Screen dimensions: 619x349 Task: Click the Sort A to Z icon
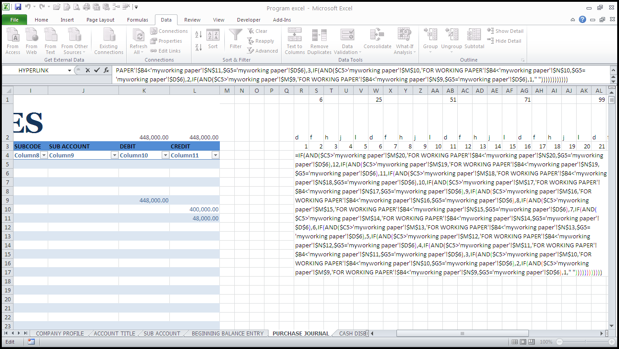(199, 35)
